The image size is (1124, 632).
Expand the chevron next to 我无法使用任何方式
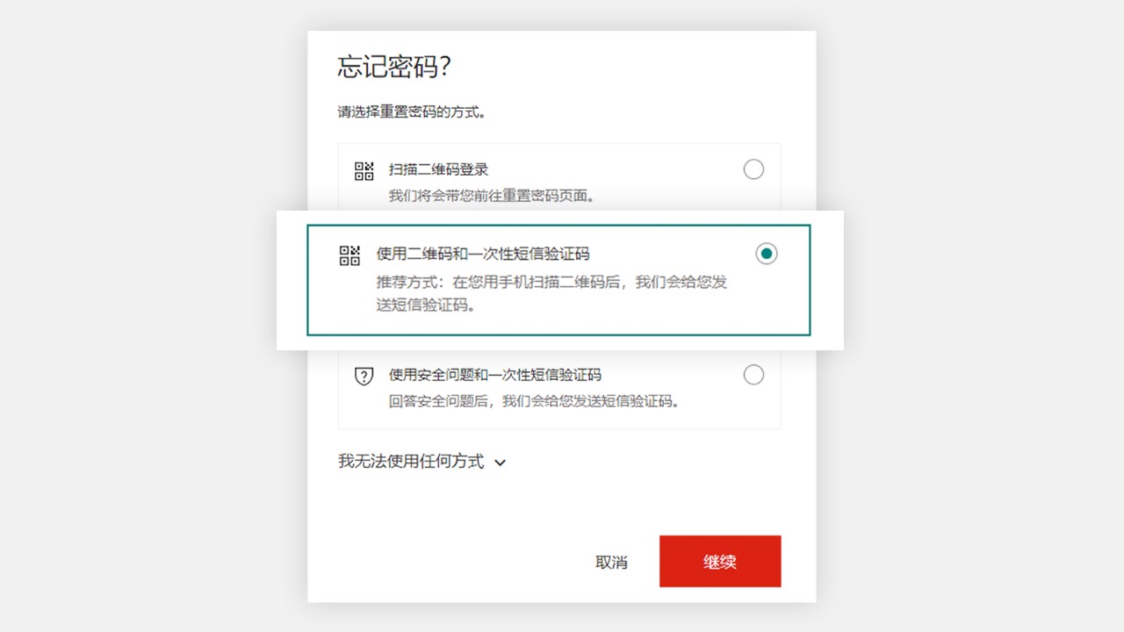501,463
